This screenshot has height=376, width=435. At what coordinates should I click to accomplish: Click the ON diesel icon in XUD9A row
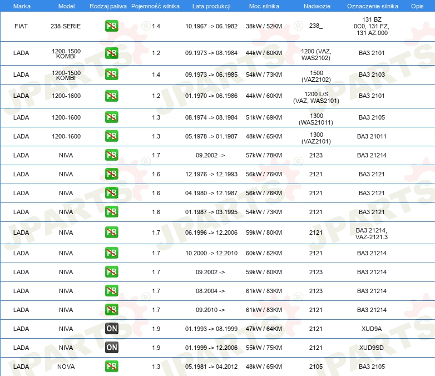(x=111, y=329)
